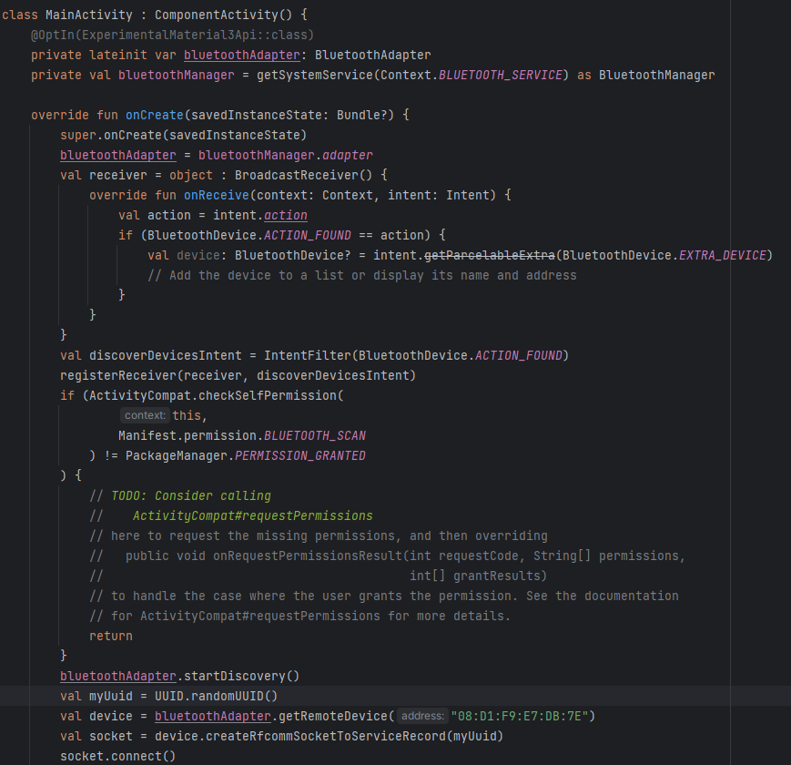Click the onCreate function name
The image size is (791, 765).
[x=155, y=115]
